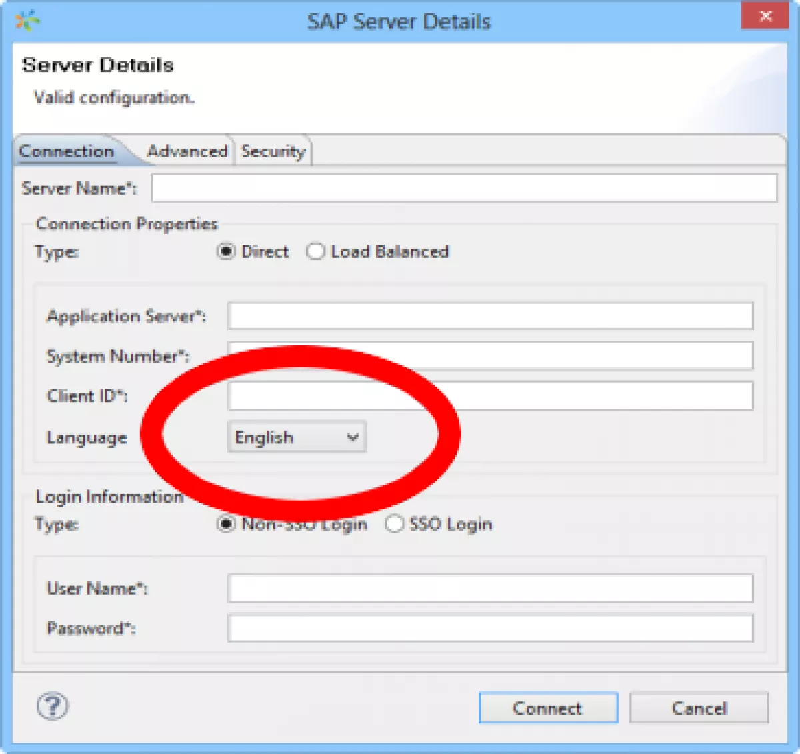Click the Connect button
Viewport: 800px width, 754px height.
point(548,708)
